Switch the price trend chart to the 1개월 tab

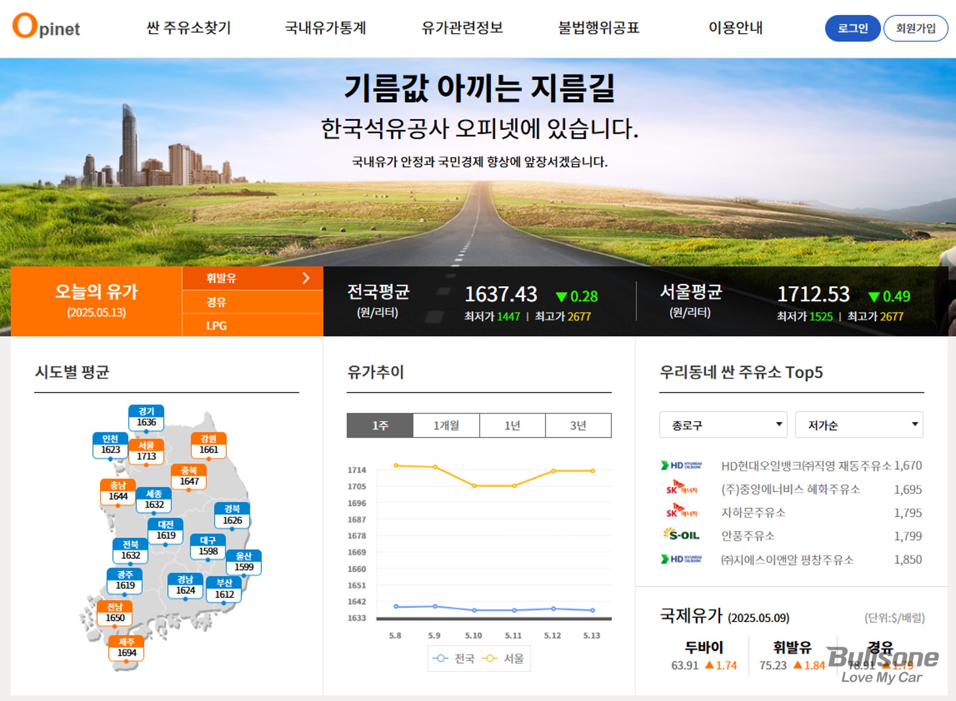[446, 425]
